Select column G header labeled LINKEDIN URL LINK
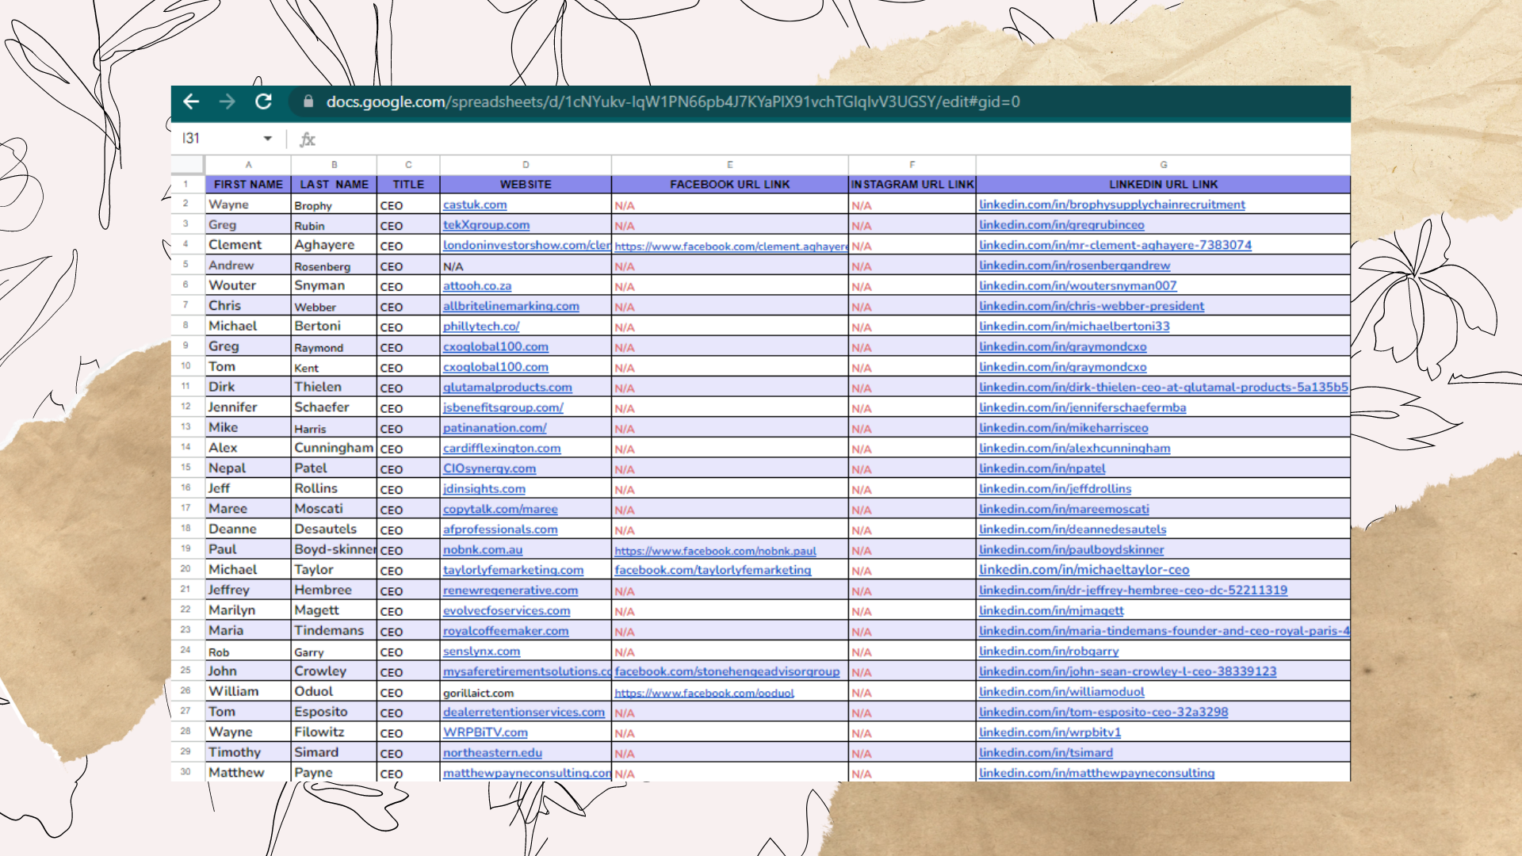Screen dimensions: 1522x856 1163,165
